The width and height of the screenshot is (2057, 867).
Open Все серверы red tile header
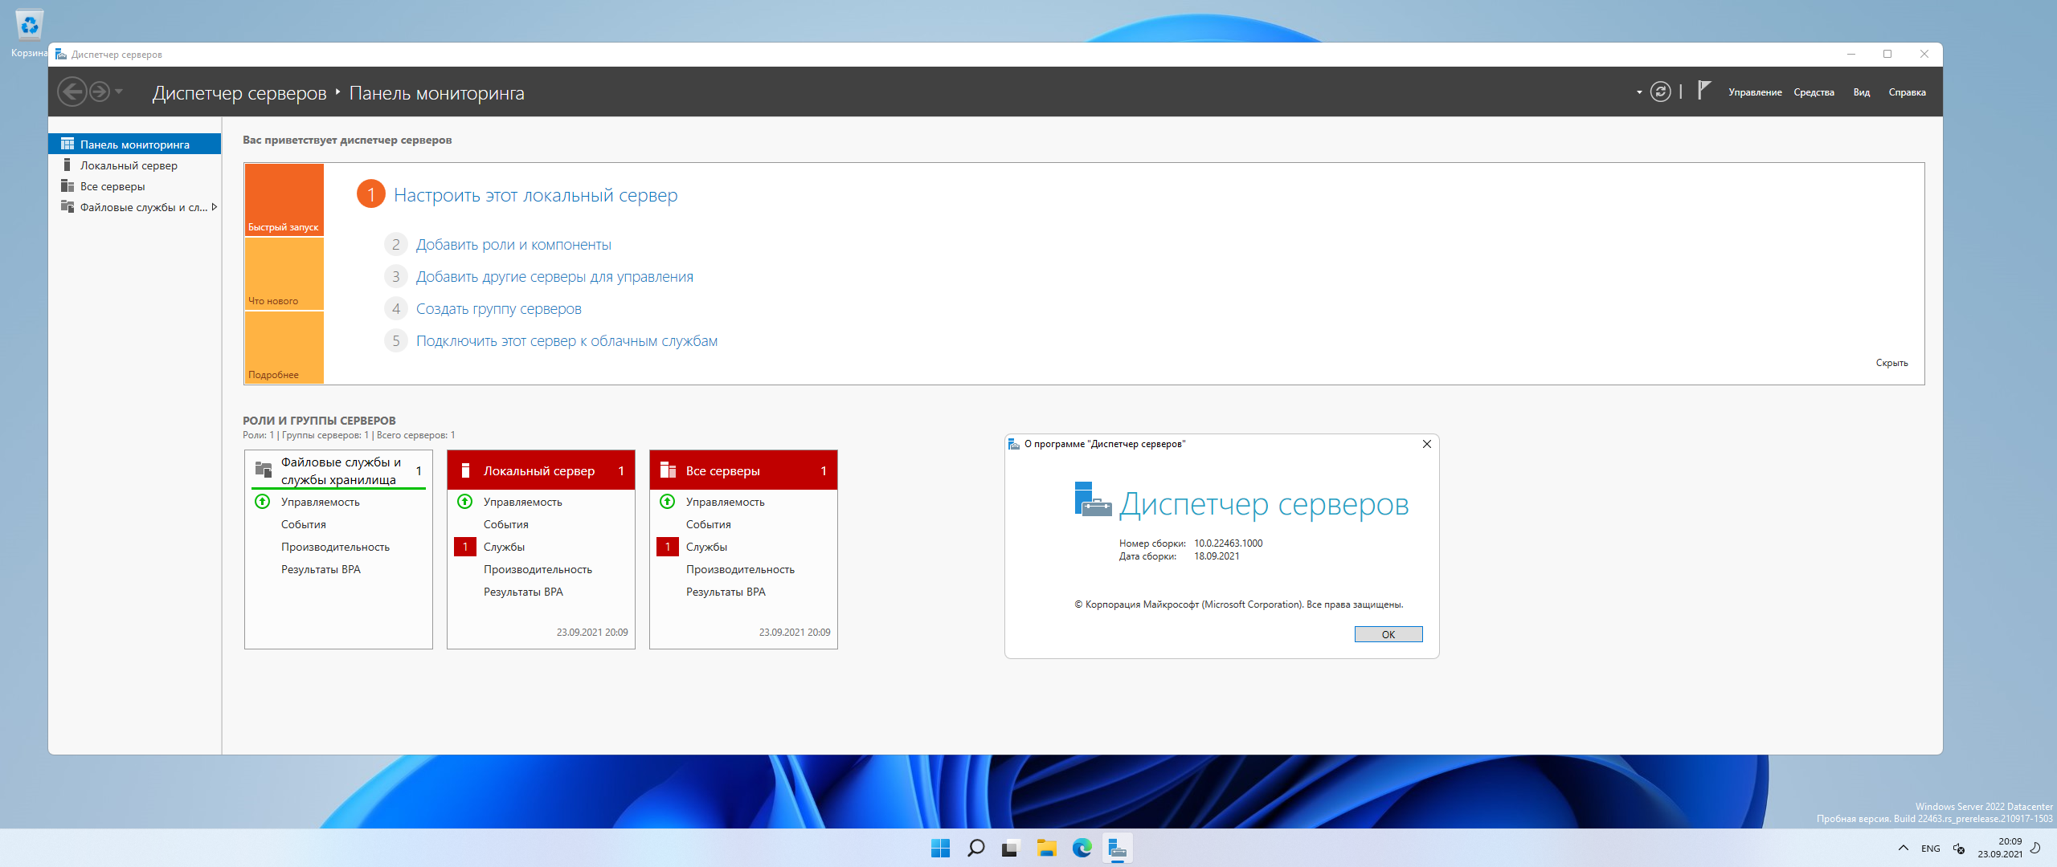(743, 470)
